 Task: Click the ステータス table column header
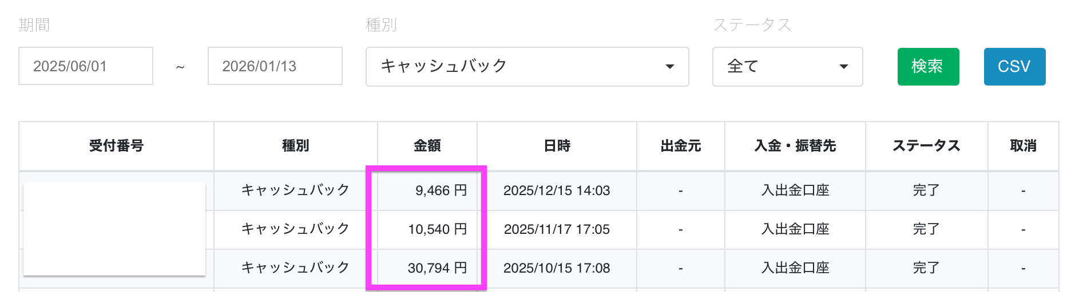point(926,146)
